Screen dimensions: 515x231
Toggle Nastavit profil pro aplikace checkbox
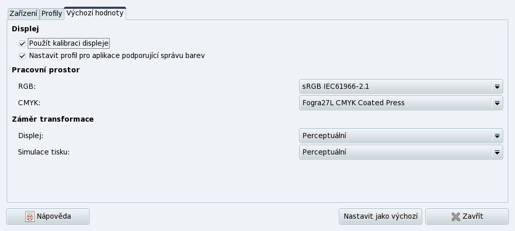tap(22, 56)
